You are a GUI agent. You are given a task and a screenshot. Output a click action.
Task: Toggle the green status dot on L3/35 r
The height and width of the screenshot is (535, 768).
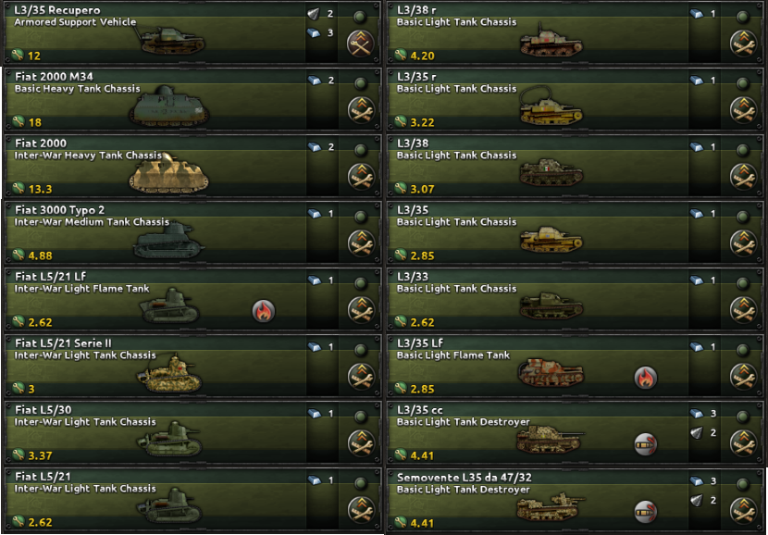(743, 82)
